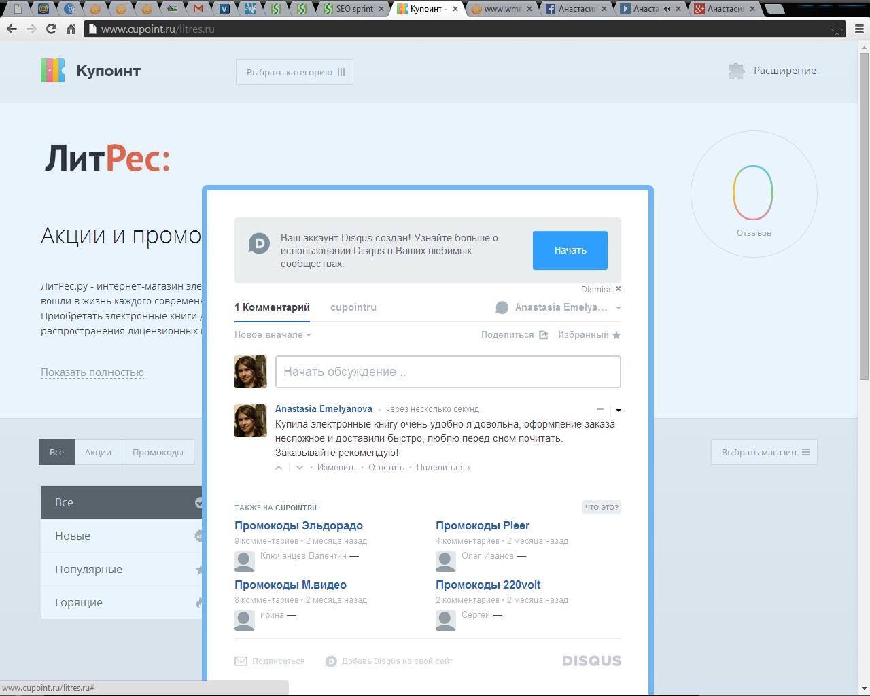Switch to the SEO sprint browser tab

(353, 9)
